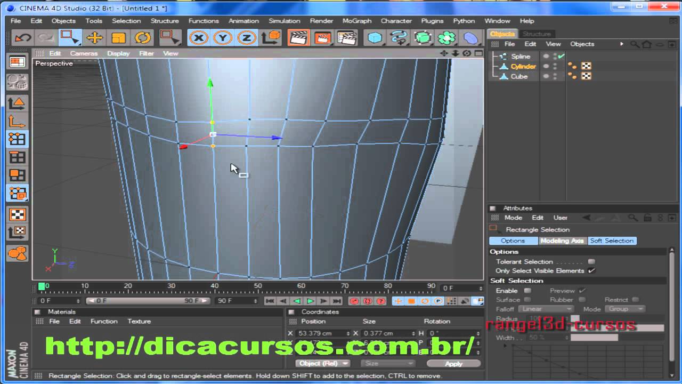682x384 pixels.
Task: Open the Array modeling objects icon
Action: pyautogui.click(x=447, y=38)
